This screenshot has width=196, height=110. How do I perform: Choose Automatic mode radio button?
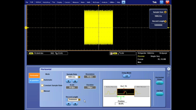point(42,80)
